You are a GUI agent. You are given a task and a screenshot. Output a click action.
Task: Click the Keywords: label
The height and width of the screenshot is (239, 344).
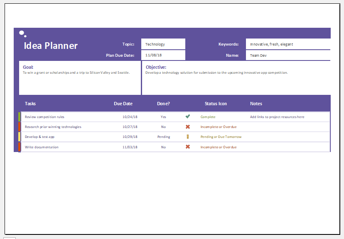(x=229, y=44)
